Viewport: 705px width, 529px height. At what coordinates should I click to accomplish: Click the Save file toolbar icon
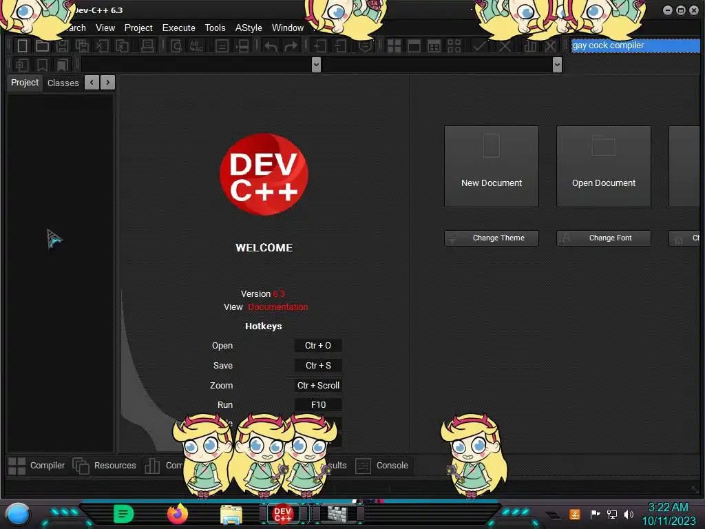coord(63,46)
